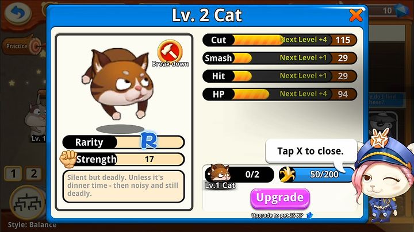Close the Lv. 2 Cat dialog
The height and width of the screenshot is (232, 414).
[x=356, y=15]
